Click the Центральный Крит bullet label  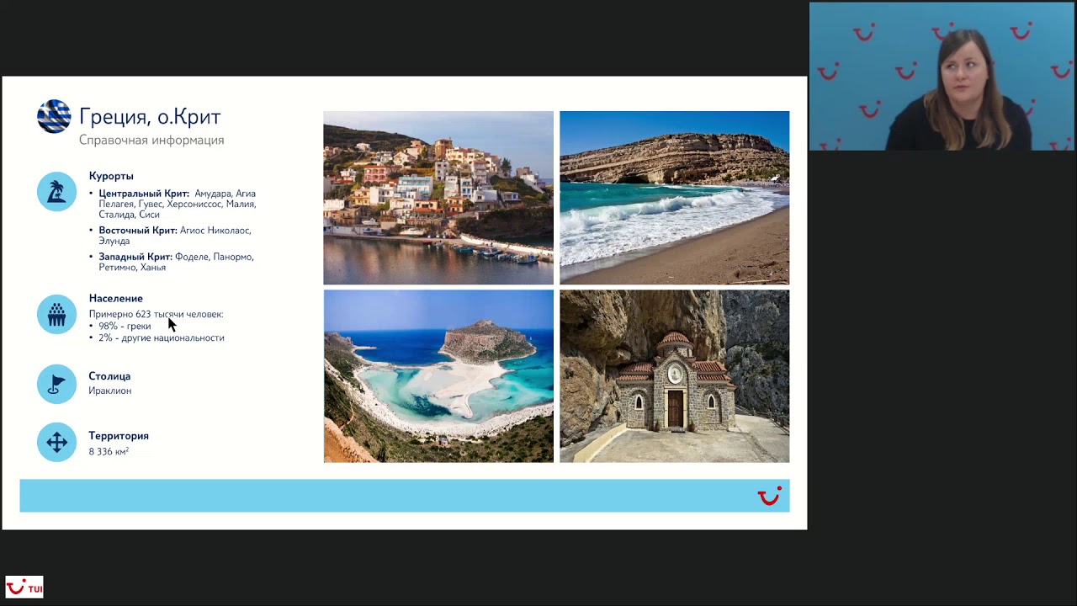pyautogui.click(x=143, y=194)
